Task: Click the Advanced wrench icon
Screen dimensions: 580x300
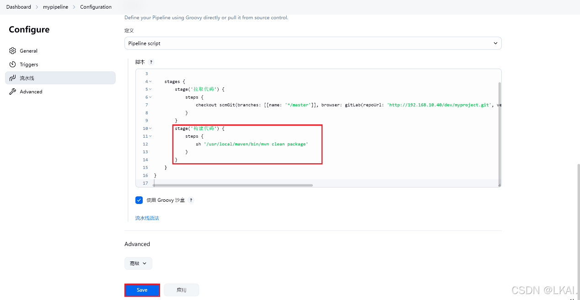Action: pos(13,91)
